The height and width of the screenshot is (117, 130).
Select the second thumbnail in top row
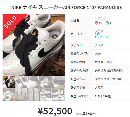point(21,82)
